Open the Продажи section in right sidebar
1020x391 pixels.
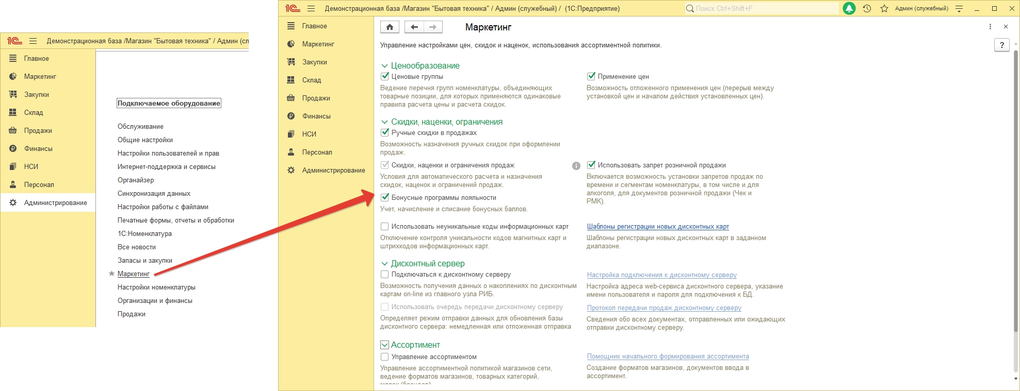(316, 98)
